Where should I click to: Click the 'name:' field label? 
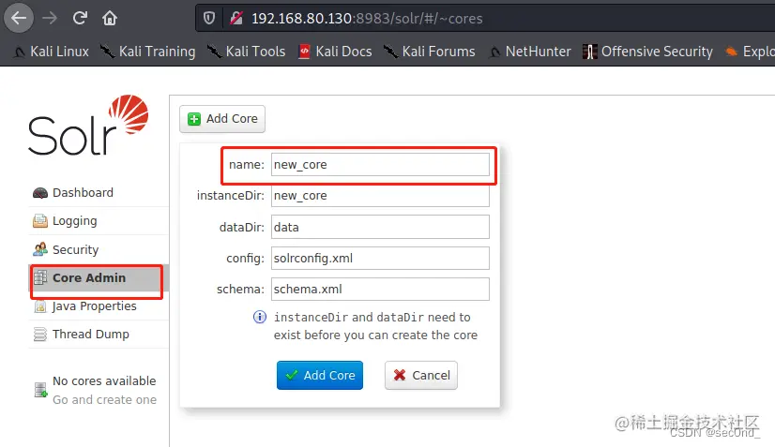pos(247,165)
